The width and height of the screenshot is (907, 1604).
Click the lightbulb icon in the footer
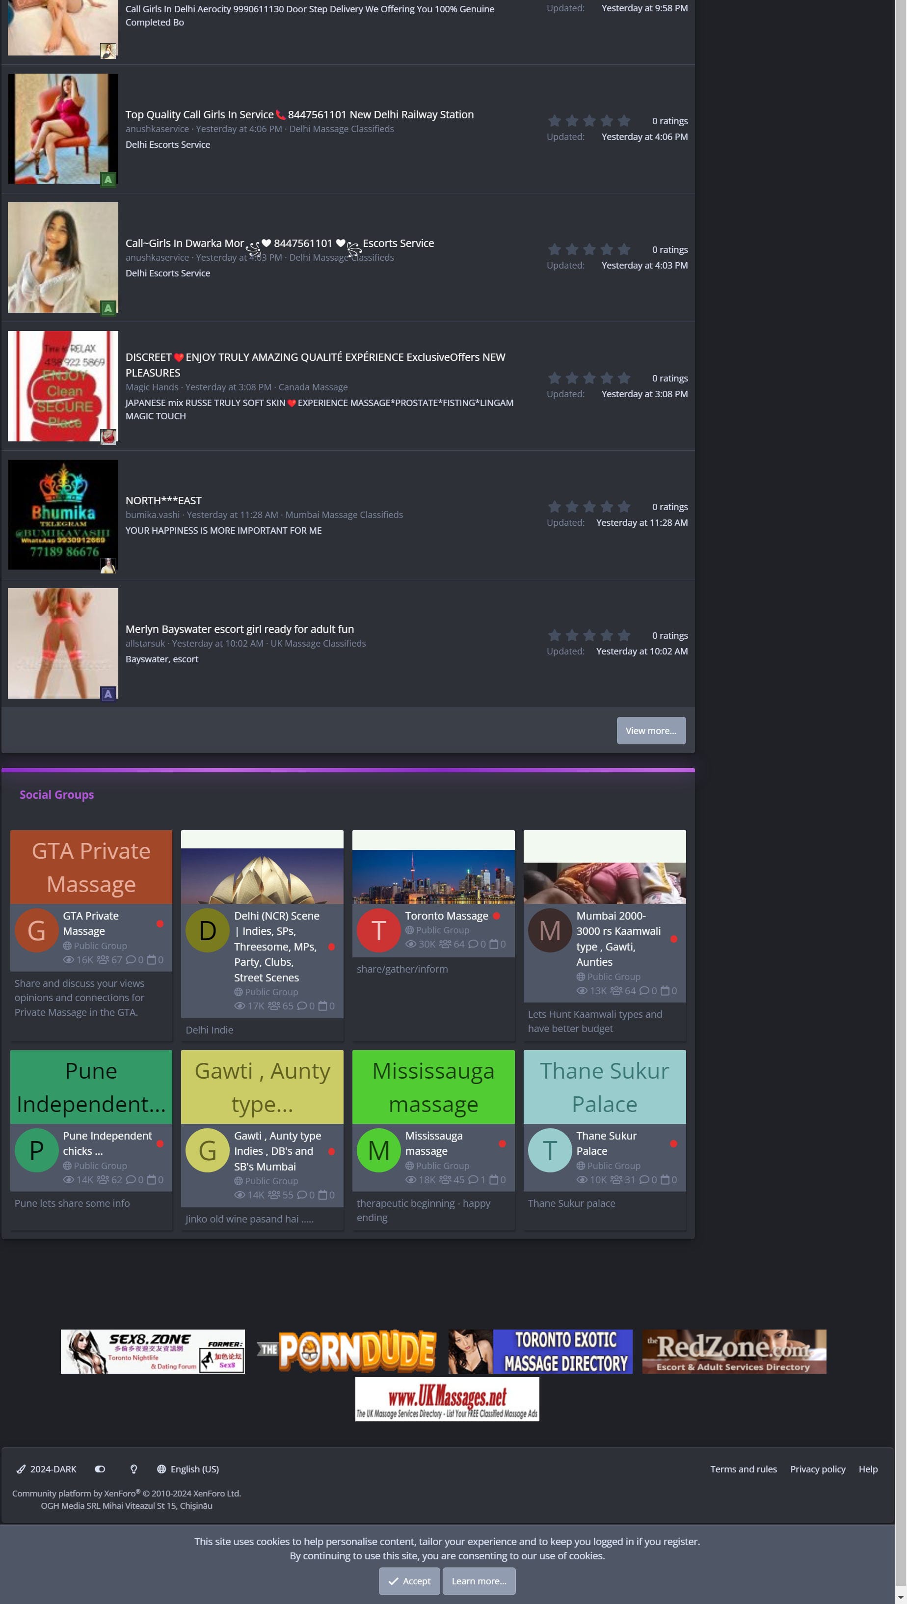coord(133,1469)
